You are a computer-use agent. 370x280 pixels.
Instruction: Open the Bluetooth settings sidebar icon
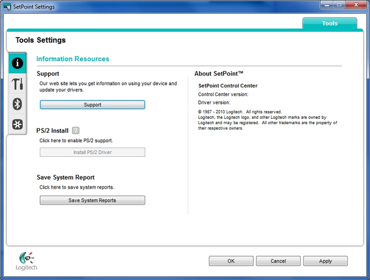[17, 104]
